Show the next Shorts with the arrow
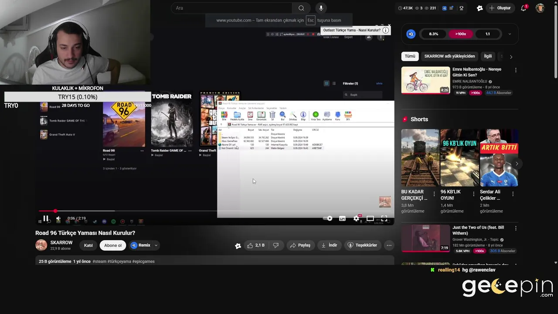This screenshot has height=314, width=558. [517, 164]
